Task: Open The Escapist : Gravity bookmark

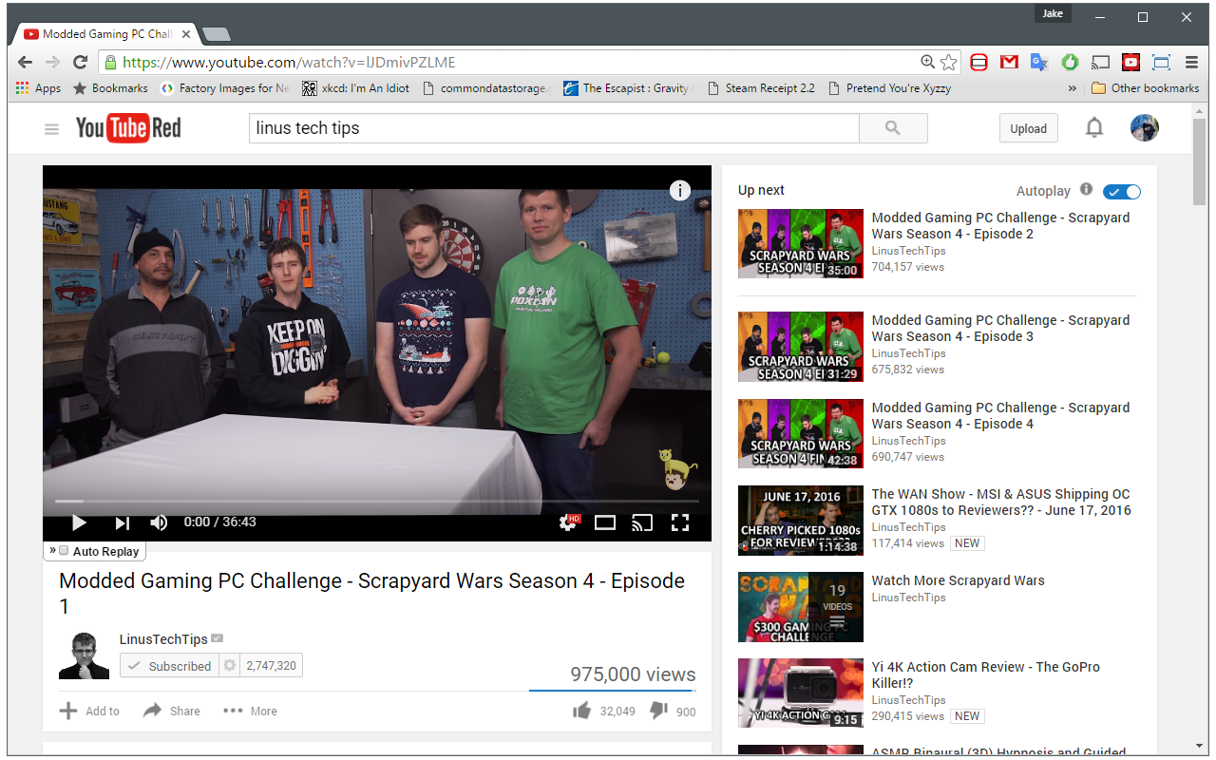Action: point(629,88)
